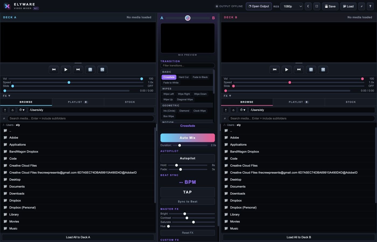The width and height of the screenshot is (377, 242).
Task: Adjust the Auto Mix Duration slider
Action: click(180, 145)
